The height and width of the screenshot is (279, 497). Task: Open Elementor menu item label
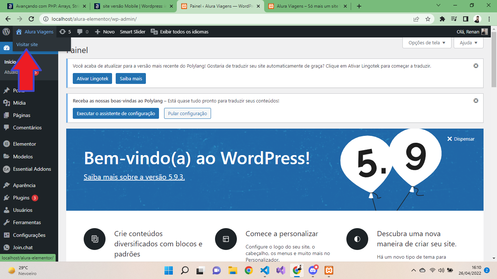click(x=24, y=144)
